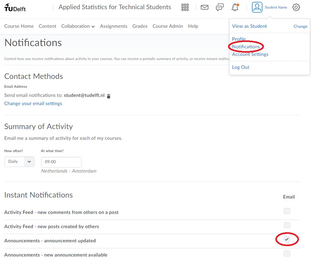Open the admin tools gear icon

pos(296,7)
